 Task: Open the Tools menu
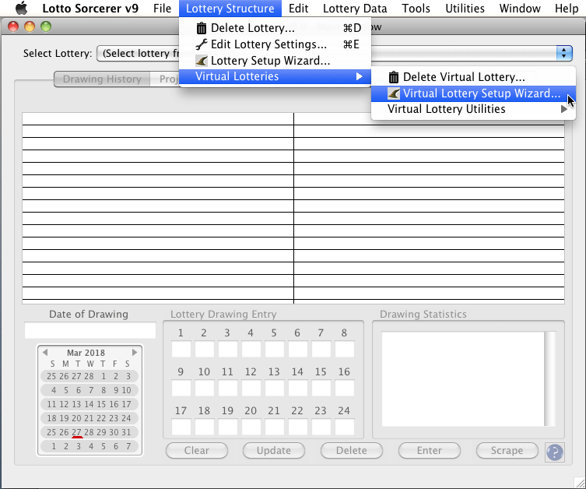click(x=416, y=9)
